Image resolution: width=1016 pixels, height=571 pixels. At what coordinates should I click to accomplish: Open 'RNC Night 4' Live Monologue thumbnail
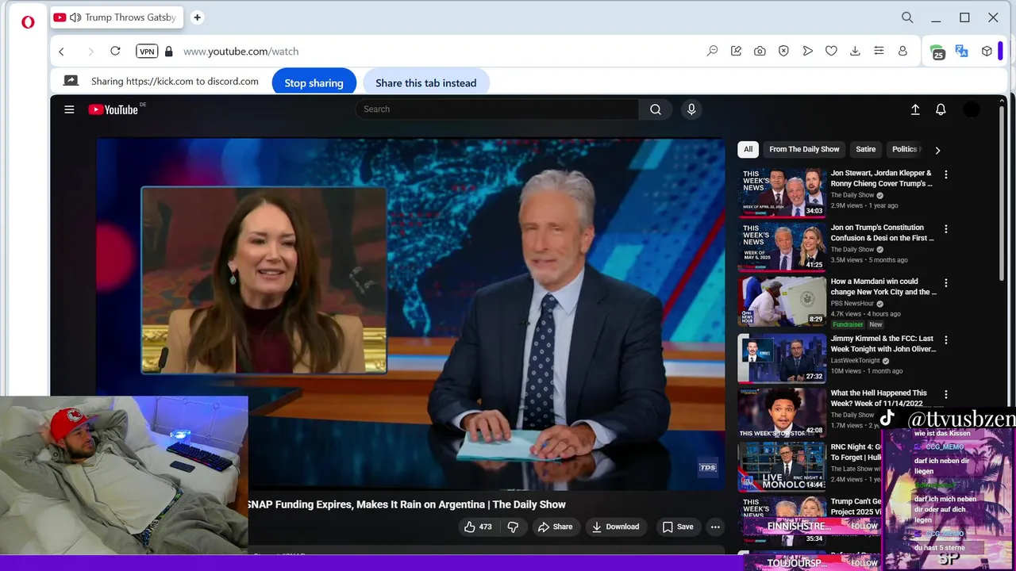[782, 466]
